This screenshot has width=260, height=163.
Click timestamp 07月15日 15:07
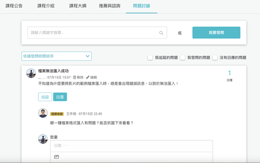59,77
